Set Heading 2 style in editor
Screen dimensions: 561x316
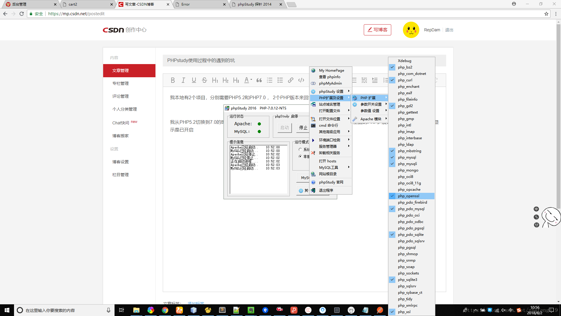point(225,80)
